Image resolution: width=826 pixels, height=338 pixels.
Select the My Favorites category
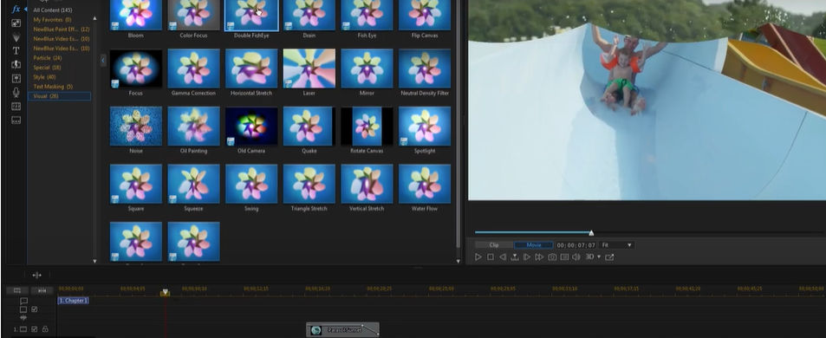pyautogui.click(x=52, y=19)
